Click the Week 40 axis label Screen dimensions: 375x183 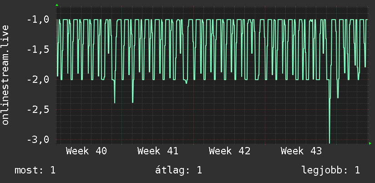pos(86,151)
